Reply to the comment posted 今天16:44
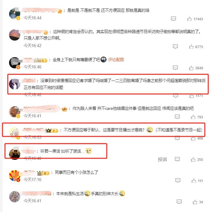This screenshot has height=212, width=212. (174, 19)
